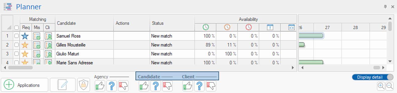Click Agency thumbs-up approval icon

point(100,86)
